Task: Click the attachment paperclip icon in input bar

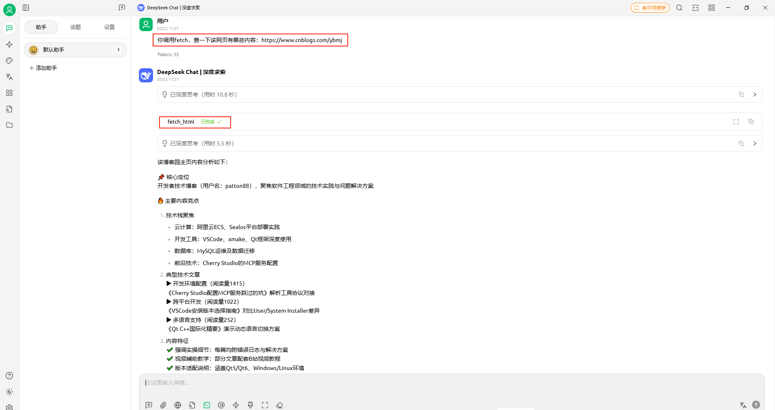Action: point(163,405)
